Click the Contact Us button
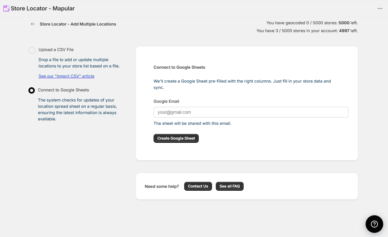388x237 pixels. [x=198, y=186]
